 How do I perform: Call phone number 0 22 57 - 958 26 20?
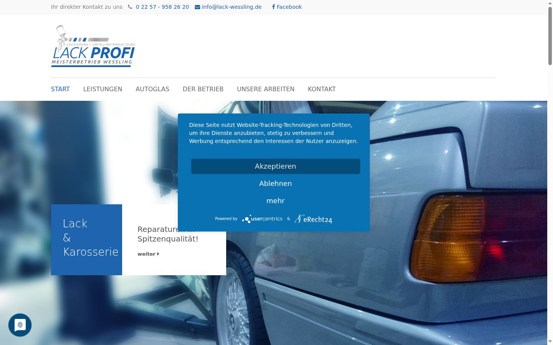point(162,7)
